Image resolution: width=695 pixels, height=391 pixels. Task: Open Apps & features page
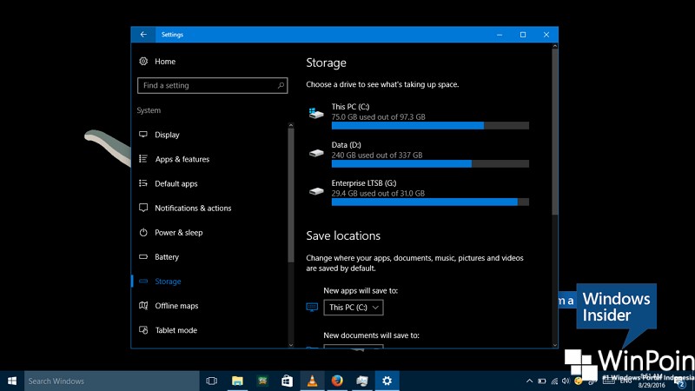(182, 159)
